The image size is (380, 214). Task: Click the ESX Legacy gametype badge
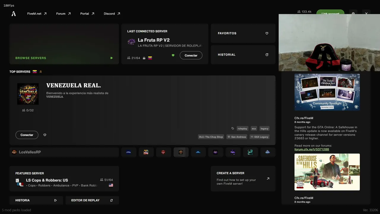(x=259, y=137)
